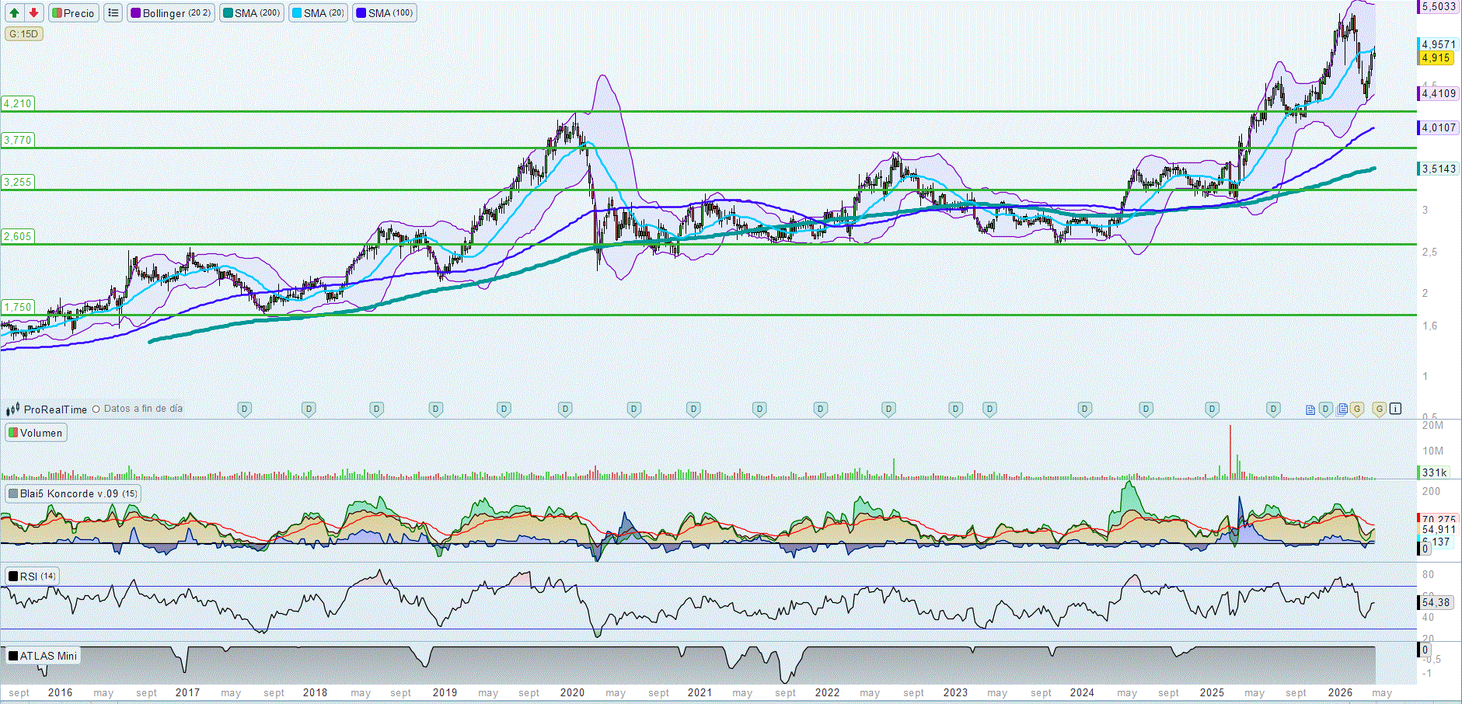Open the indicator list icon
Viewport: 1462px width, 704px height.
tap(113, 13)
